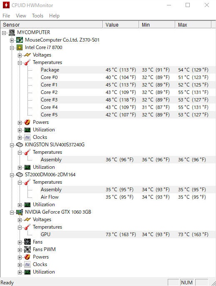This screenshot has height=286, width=216.
Task: Click the KINGSTON SUV400S37240G drive icon
Action: [x=20, y=145]
